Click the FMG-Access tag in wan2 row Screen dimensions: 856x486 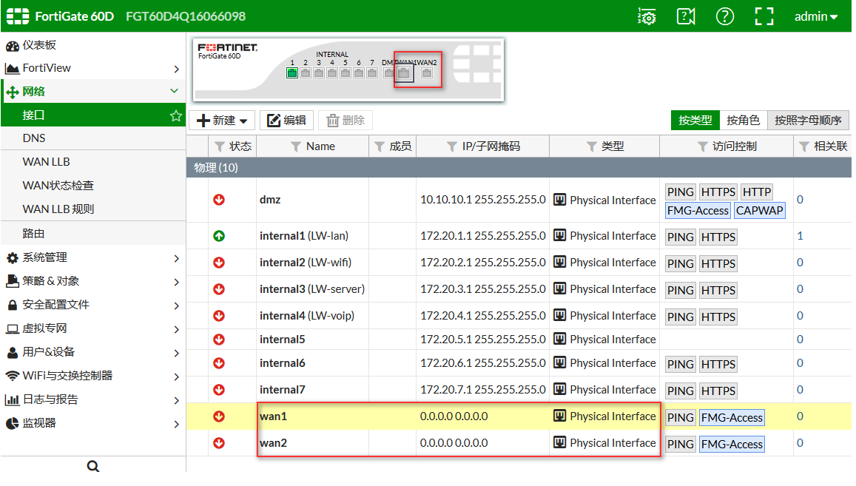click(x=732, y=445)
